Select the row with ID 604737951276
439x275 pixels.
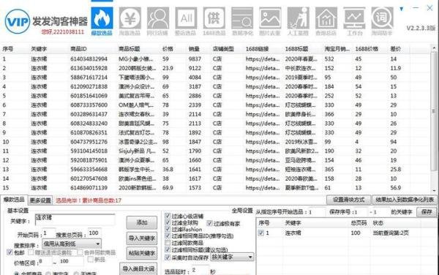point(216,142)
